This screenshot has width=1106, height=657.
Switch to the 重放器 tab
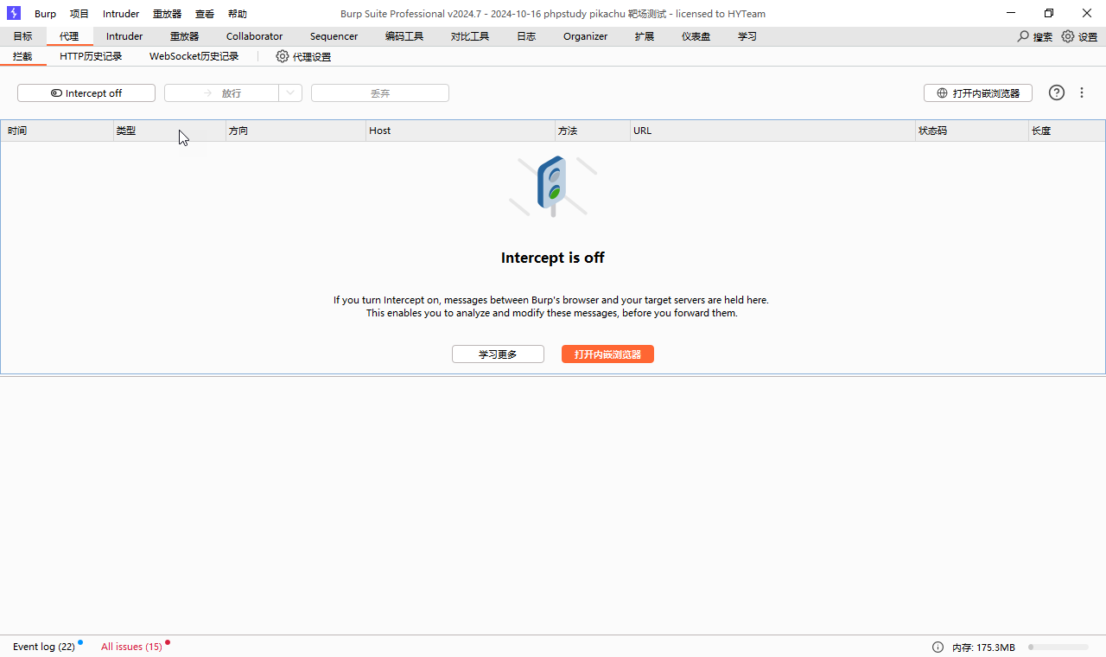click(185, 36)
